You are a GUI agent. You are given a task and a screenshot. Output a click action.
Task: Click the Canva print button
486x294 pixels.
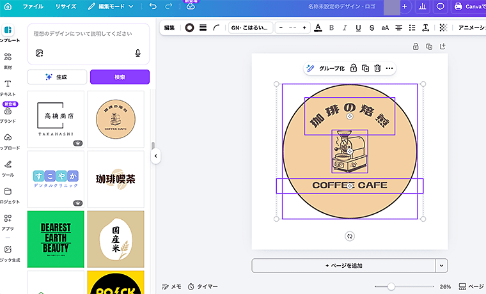(468, 6)
